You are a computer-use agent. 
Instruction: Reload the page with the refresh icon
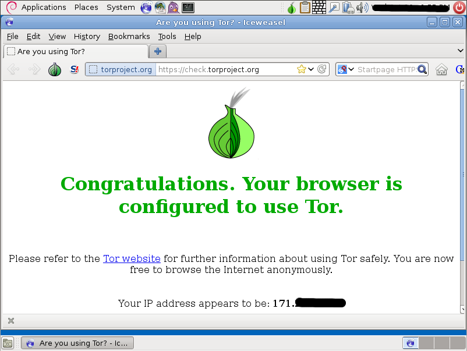321,69
